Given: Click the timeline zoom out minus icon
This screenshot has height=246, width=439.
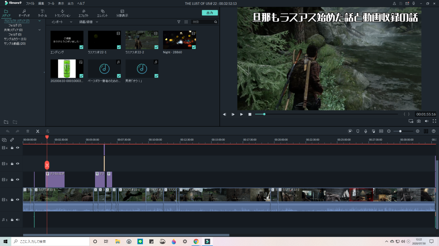Looking at the screenshot, I should [x=389, y=131].
